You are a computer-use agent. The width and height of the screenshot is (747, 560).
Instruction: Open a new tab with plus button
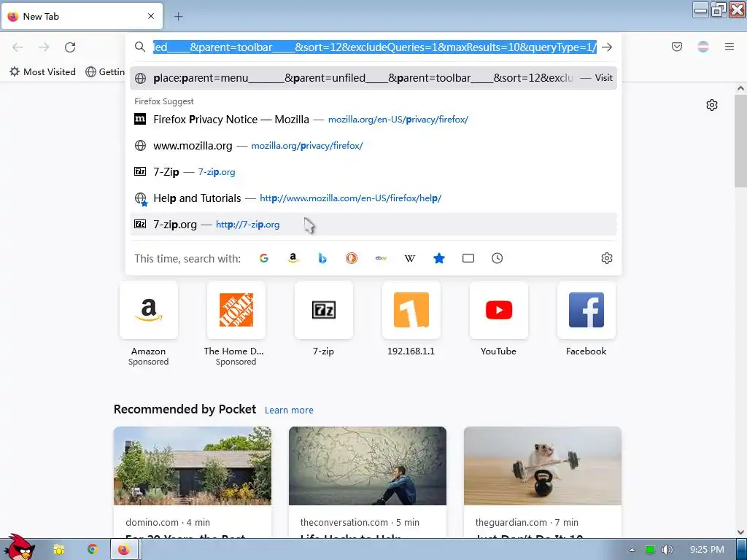coord(178,16)
